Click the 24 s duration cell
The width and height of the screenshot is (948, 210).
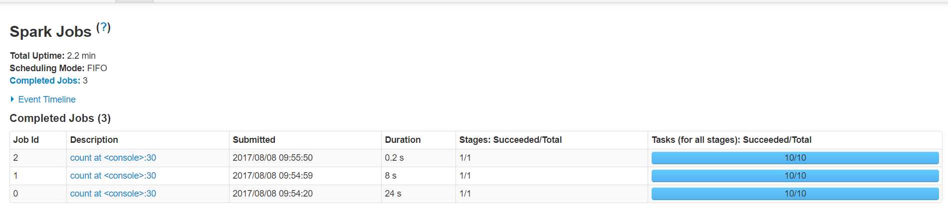pos(393,194)
